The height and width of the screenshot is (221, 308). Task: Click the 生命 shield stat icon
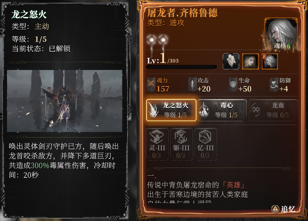tap(233, 84)
